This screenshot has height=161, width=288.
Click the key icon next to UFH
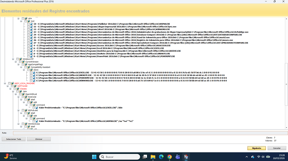click(26, 18)
